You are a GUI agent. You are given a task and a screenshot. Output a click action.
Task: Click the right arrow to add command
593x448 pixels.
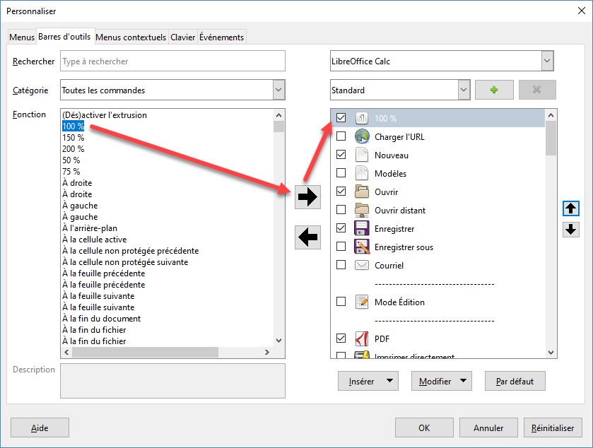tap(307, 197)
